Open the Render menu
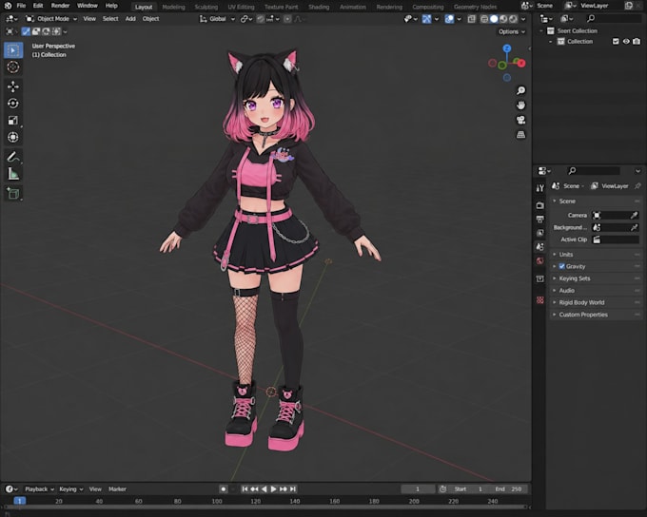This screenshot has height=517, width=647. click(60, 6)
